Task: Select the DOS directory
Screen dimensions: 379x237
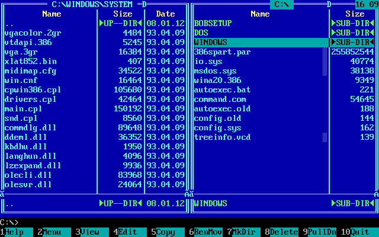Action: 284,33
